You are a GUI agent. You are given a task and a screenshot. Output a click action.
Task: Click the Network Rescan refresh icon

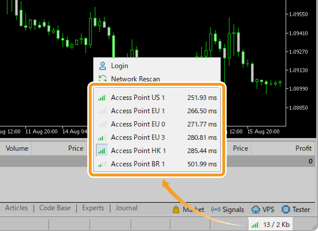click(x=102, y=79)
